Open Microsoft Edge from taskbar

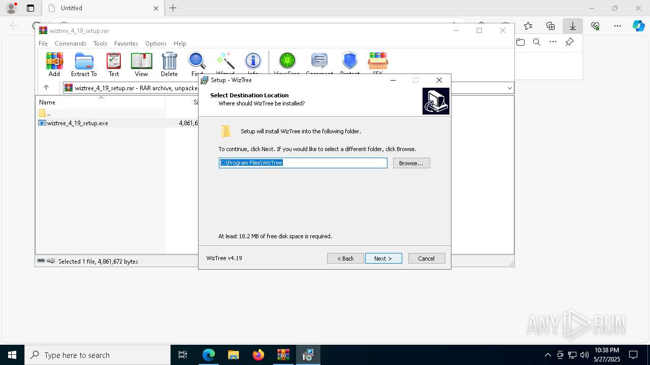coord(209,355)
